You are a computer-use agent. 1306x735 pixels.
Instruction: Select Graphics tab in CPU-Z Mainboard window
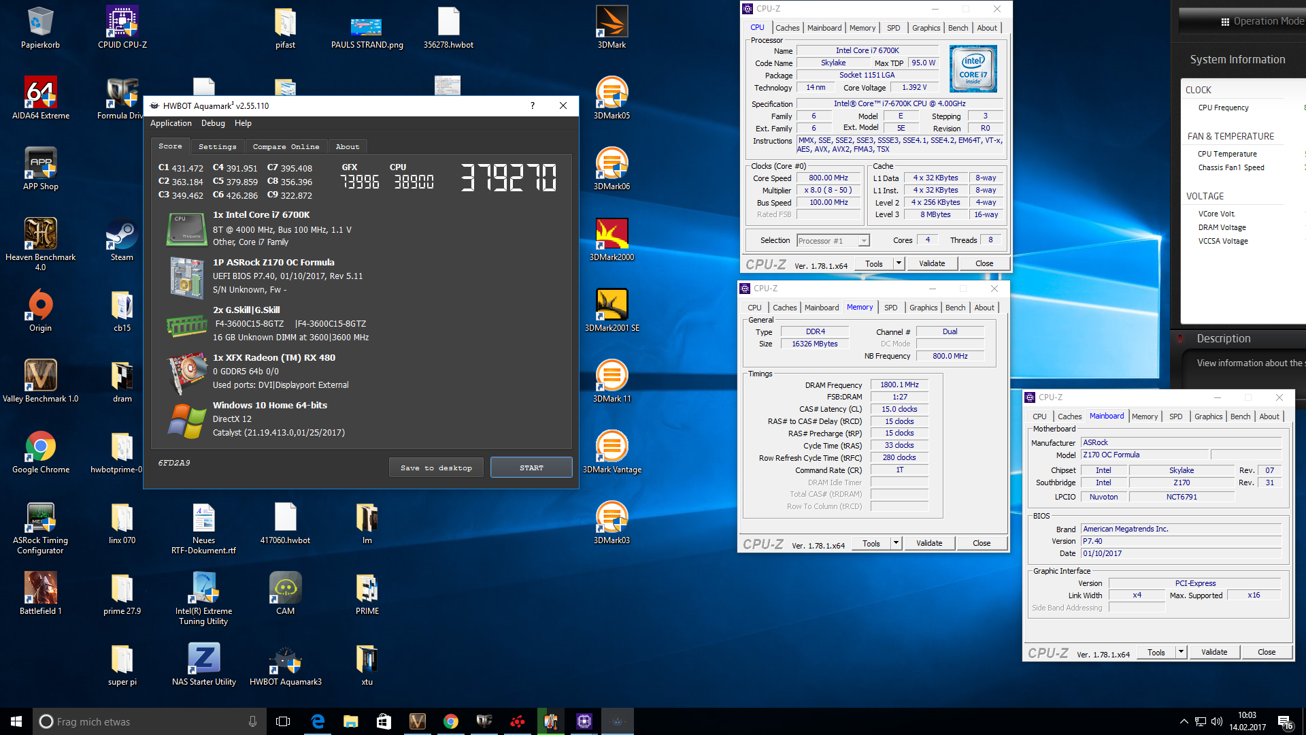click(x=1208, y=416)
